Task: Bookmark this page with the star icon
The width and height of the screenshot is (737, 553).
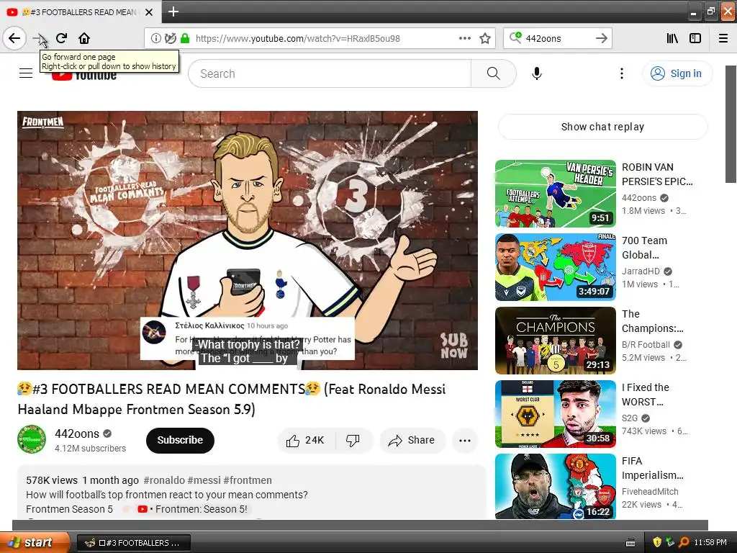Action: [x=485, y=38]
